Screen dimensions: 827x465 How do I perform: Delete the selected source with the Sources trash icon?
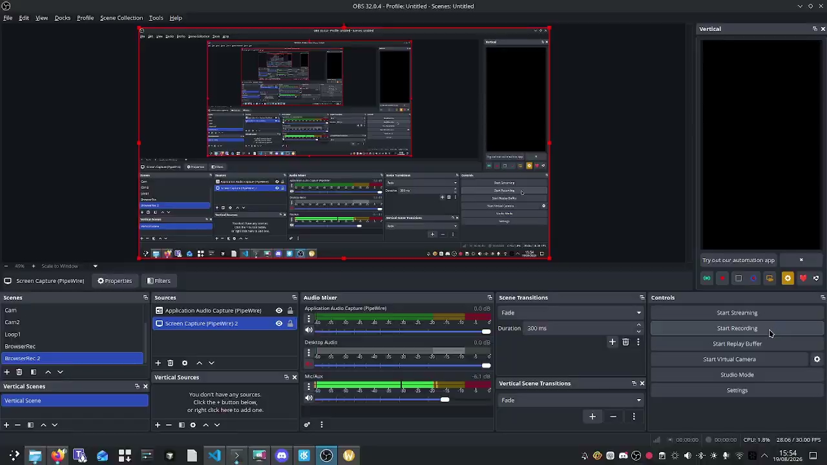pos(171,363)
